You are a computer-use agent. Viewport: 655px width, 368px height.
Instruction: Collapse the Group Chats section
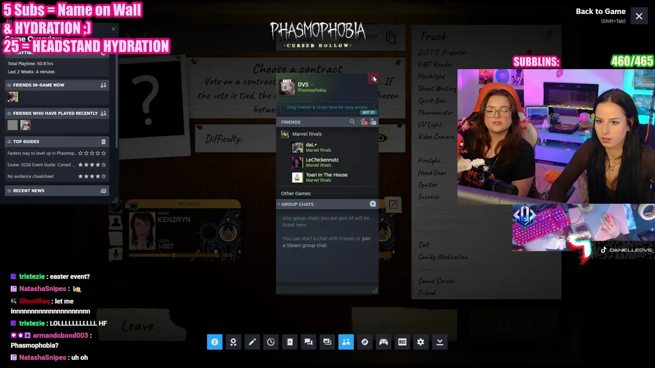tap(279, 204)
